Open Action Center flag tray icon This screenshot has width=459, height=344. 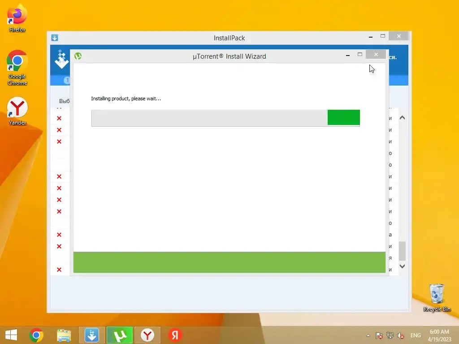(379, 335)
